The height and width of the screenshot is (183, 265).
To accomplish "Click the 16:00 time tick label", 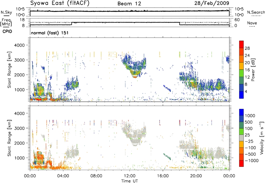I will click(x=163, y=176).
